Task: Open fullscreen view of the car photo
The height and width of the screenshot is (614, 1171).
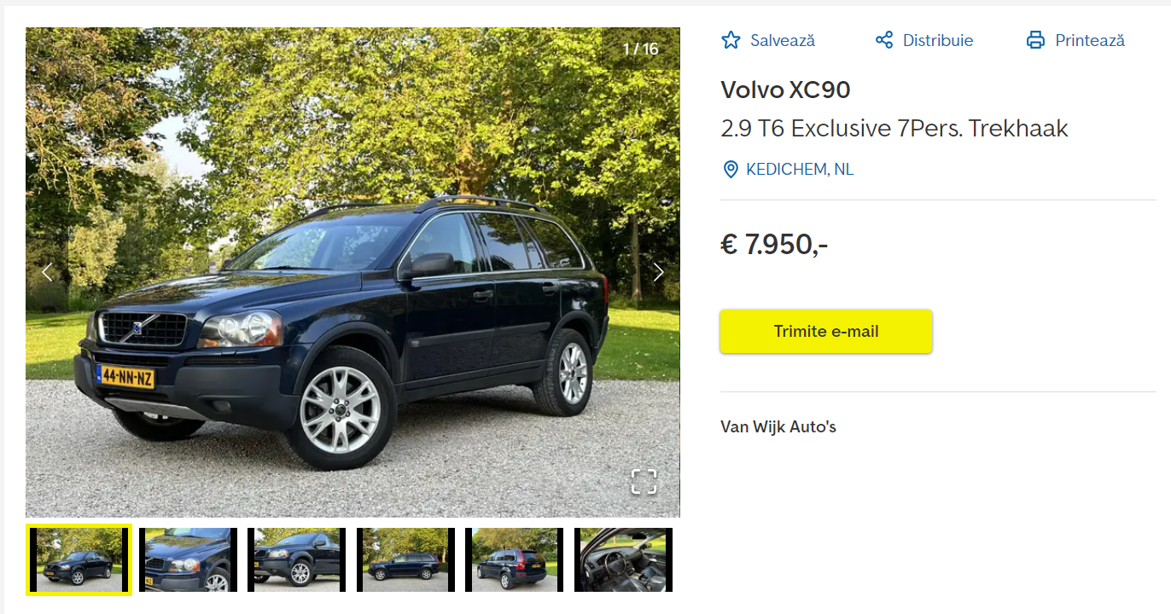Action: pos(644,481)
